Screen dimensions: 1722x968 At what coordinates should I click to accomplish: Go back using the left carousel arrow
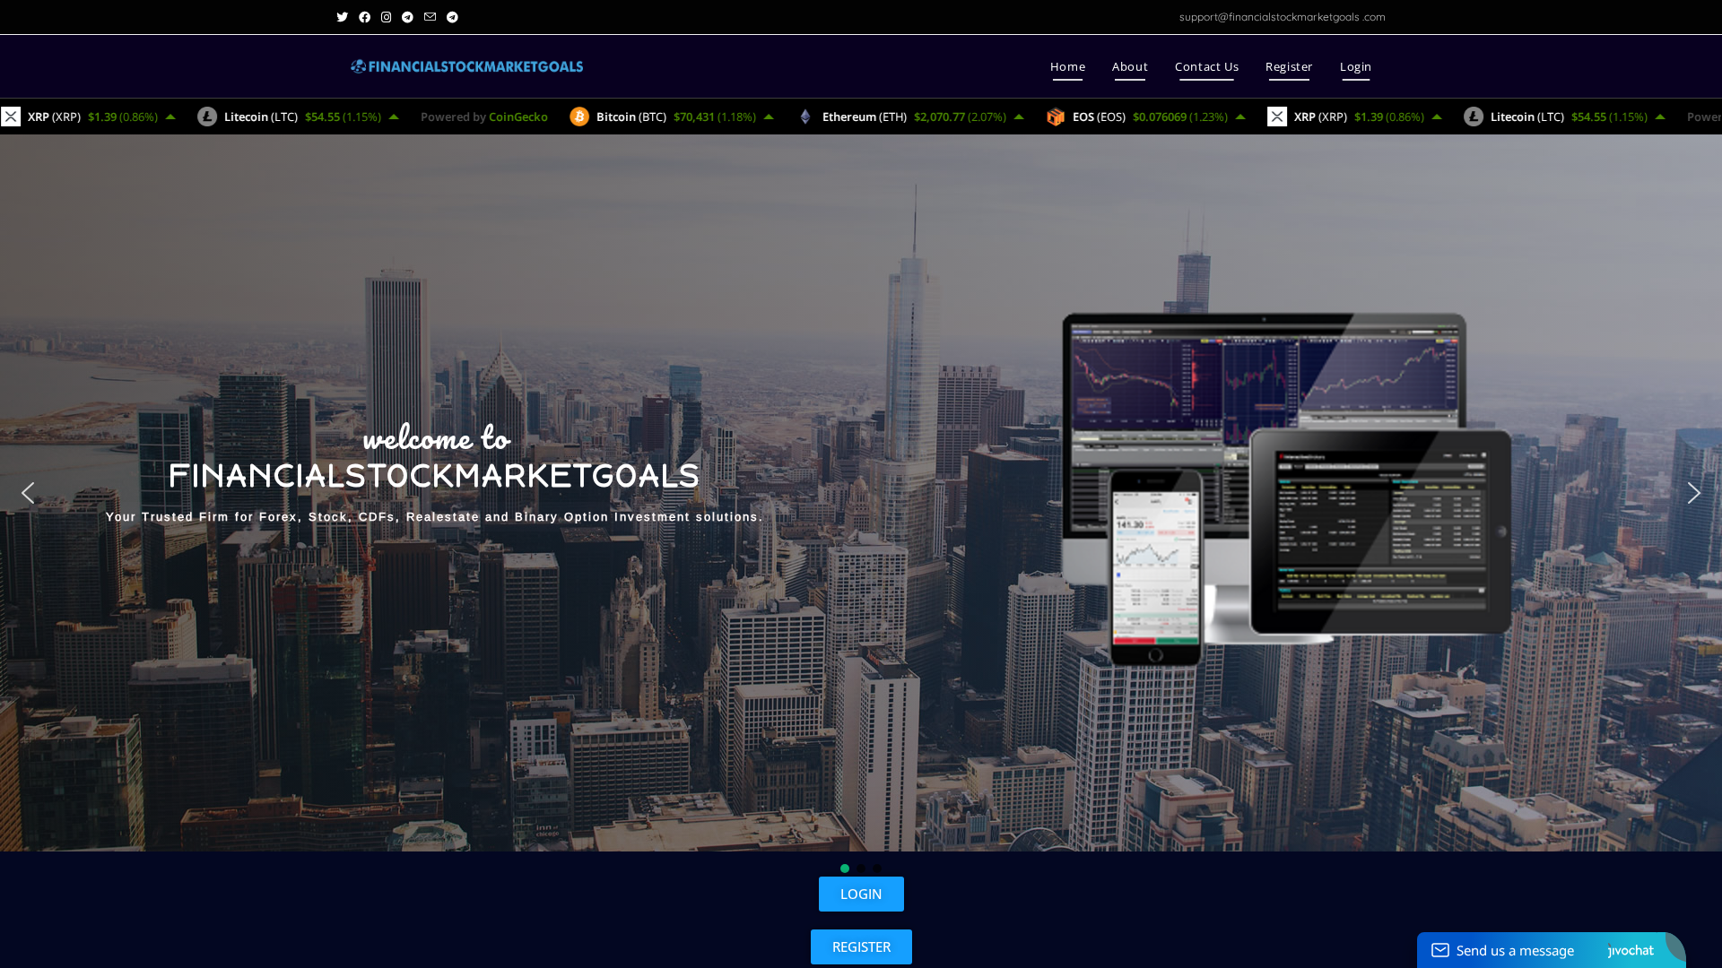click(28, 493)
